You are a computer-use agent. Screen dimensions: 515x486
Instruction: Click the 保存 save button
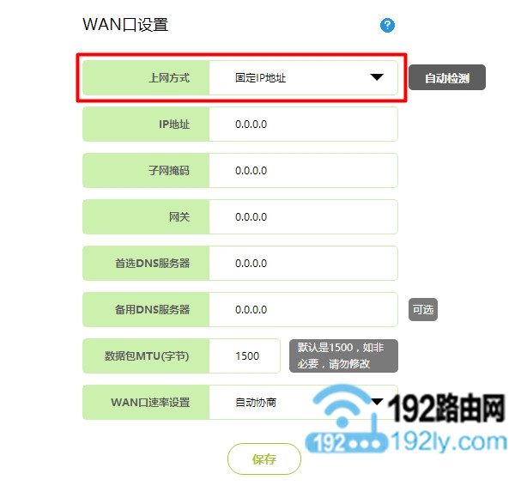coord(264,459)
